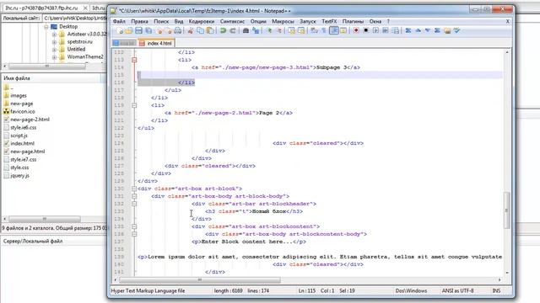Select new-page-2.html in the file list

point(30,120)
